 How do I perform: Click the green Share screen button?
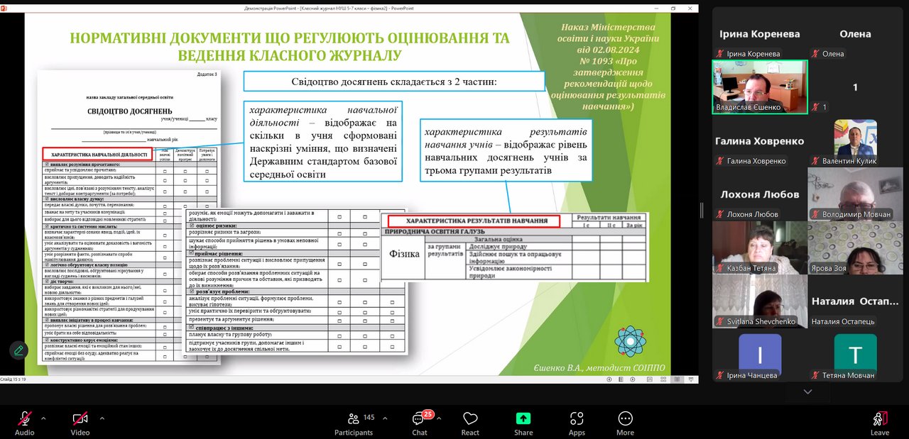523,423
